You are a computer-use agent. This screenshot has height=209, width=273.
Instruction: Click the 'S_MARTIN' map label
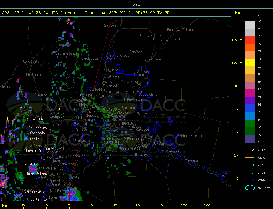coord(126,123)
